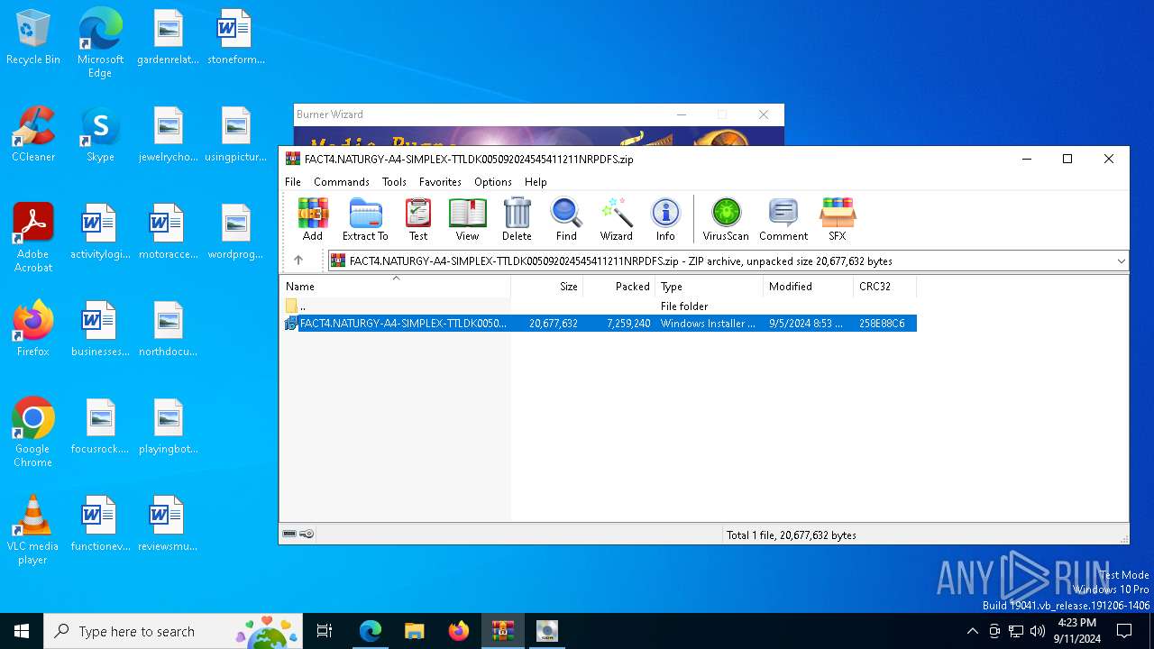Select the FACT4.NATURGY Windows Installer file row
The image size is (1154, 649).
[599, 324]
